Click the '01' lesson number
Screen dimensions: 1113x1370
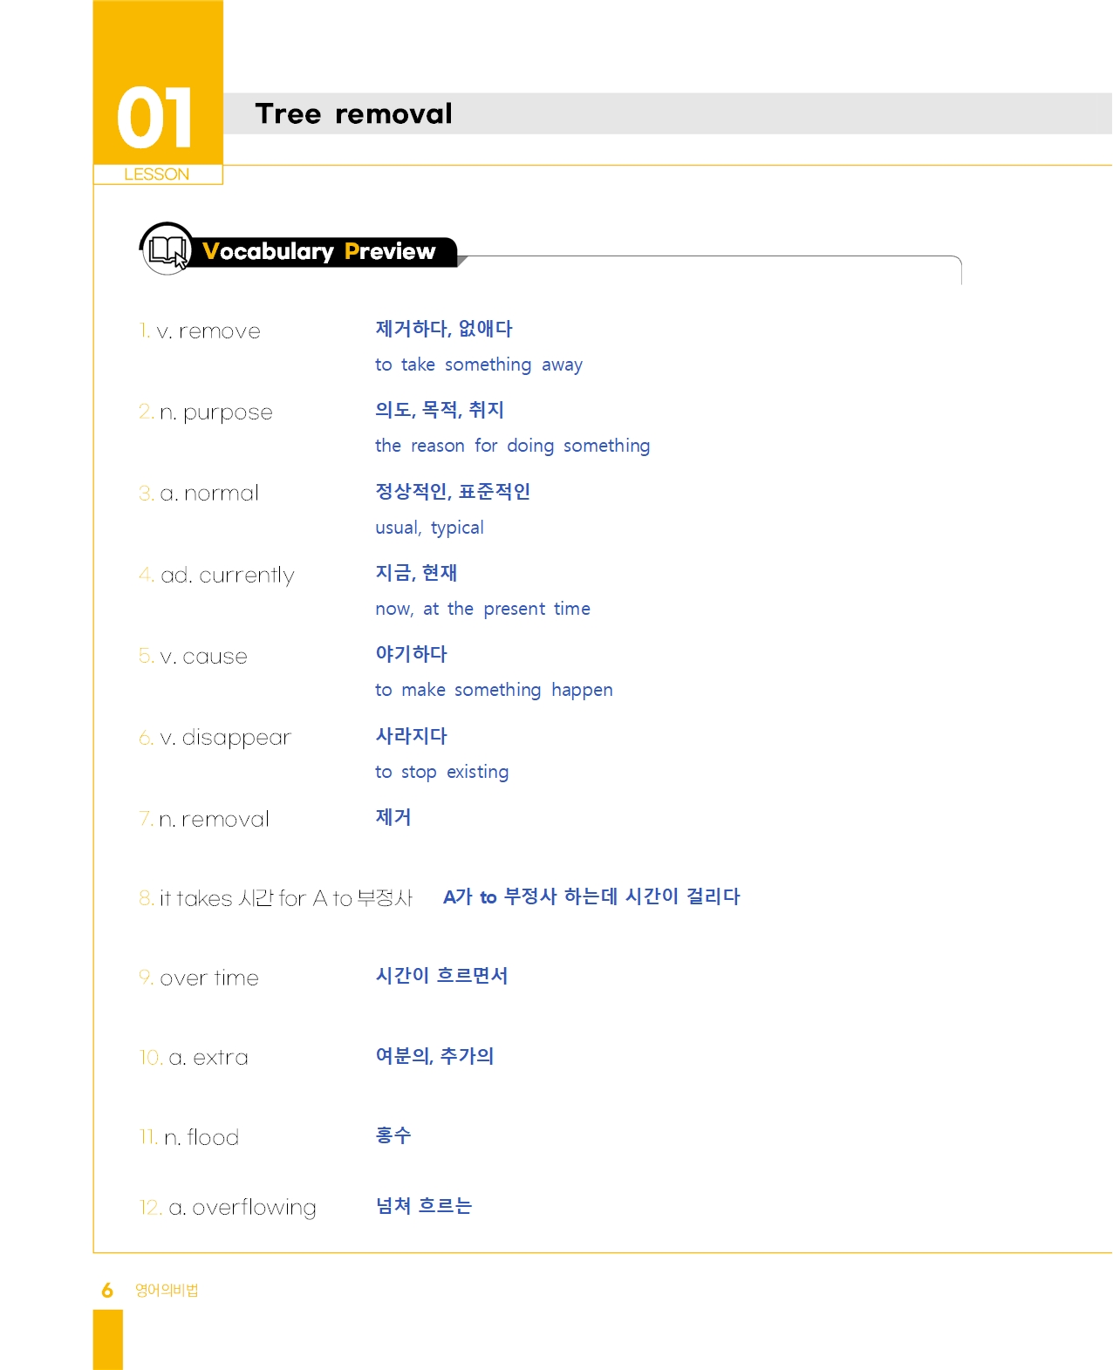(155, 118)
